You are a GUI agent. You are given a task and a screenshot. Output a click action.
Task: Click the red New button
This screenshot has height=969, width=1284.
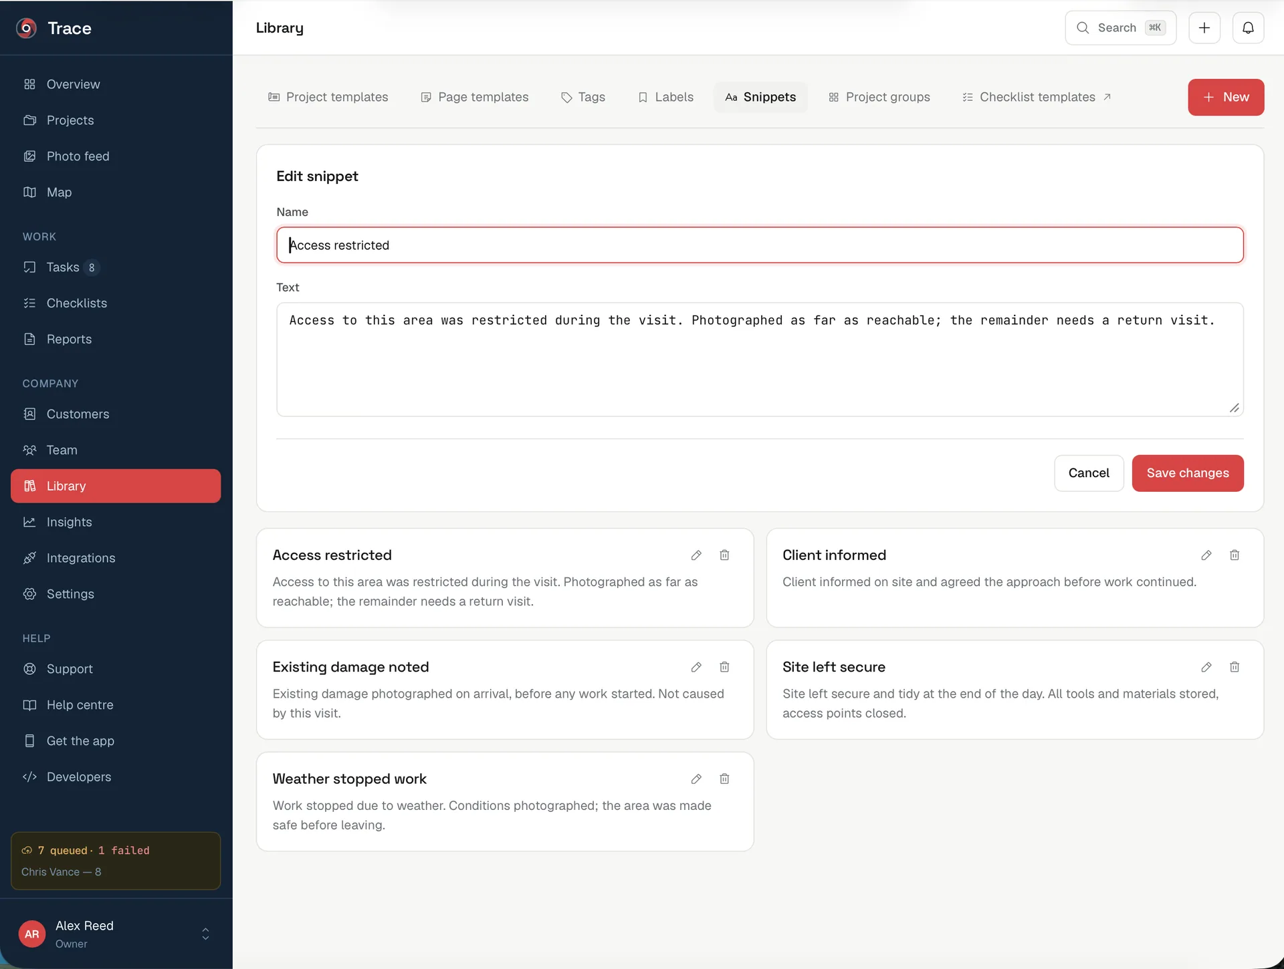coord(1226,98)
